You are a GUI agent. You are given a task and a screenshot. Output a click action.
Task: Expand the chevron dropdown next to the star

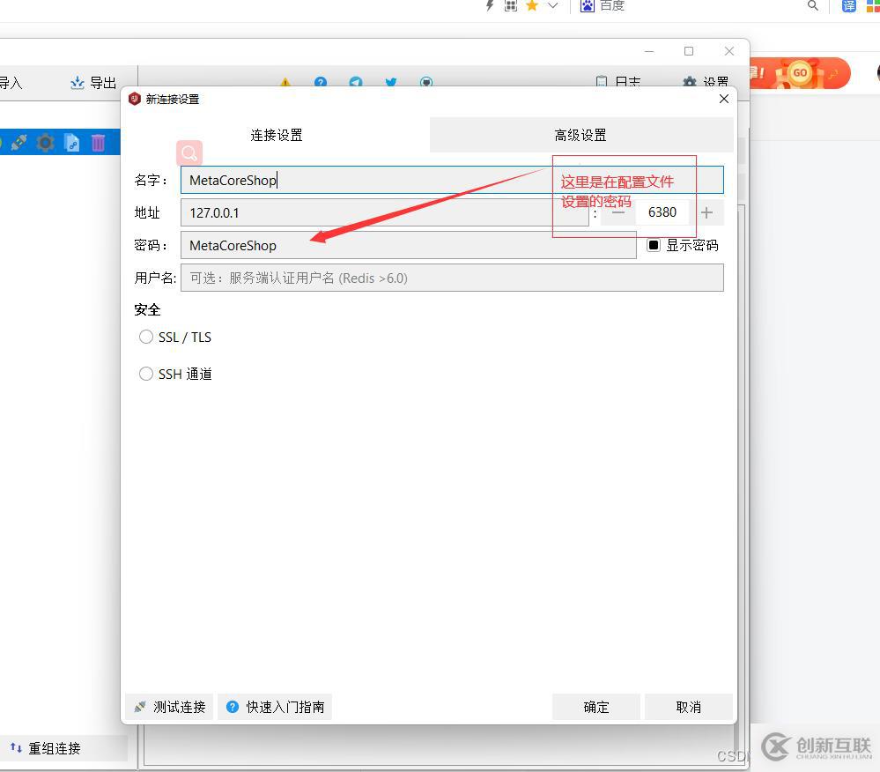(x=553, y=5)
